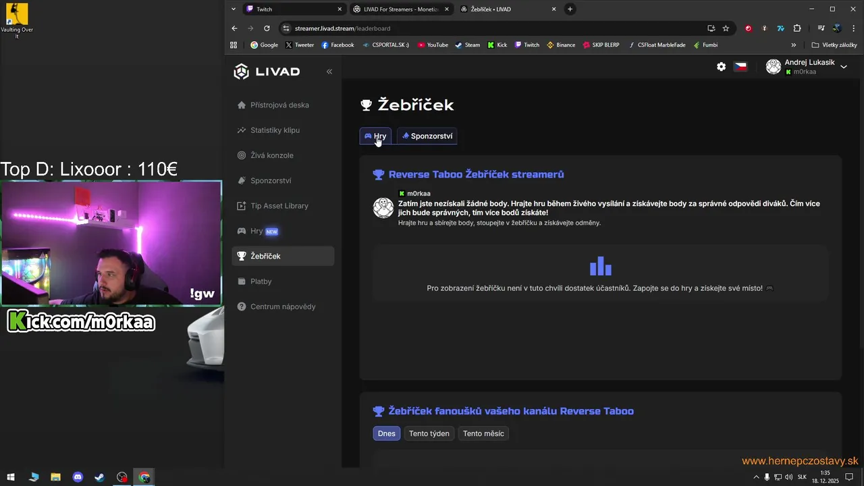Show more bookmarks chevron
Viewport: 864px width, 486px height.
click(794, 45)
